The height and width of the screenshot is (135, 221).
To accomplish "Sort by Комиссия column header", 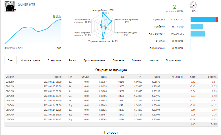I will [x=177, y=77].
